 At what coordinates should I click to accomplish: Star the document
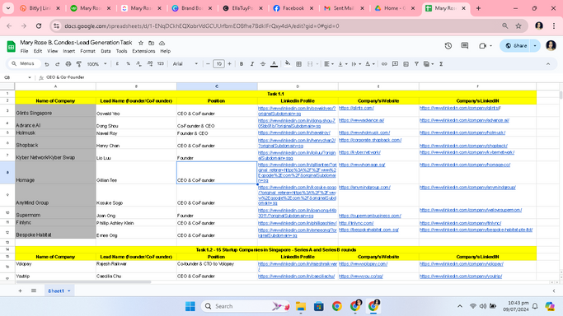(x=141, y=43)
